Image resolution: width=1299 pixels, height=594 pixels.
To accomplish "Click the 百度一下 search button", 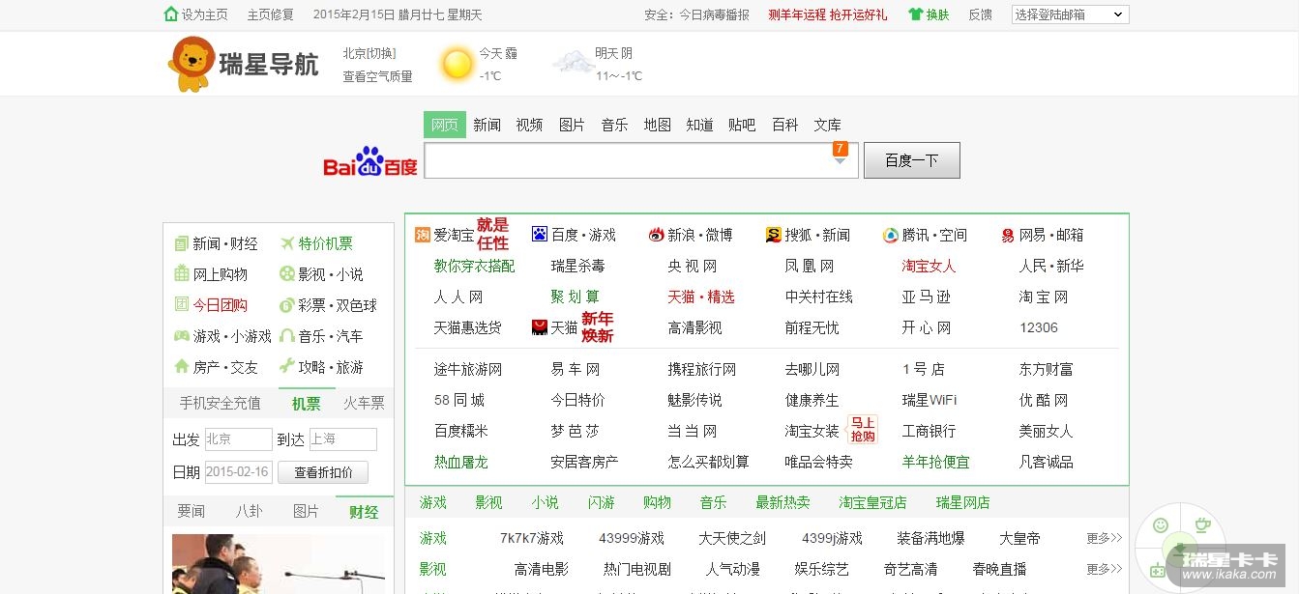I will point(912,160).
